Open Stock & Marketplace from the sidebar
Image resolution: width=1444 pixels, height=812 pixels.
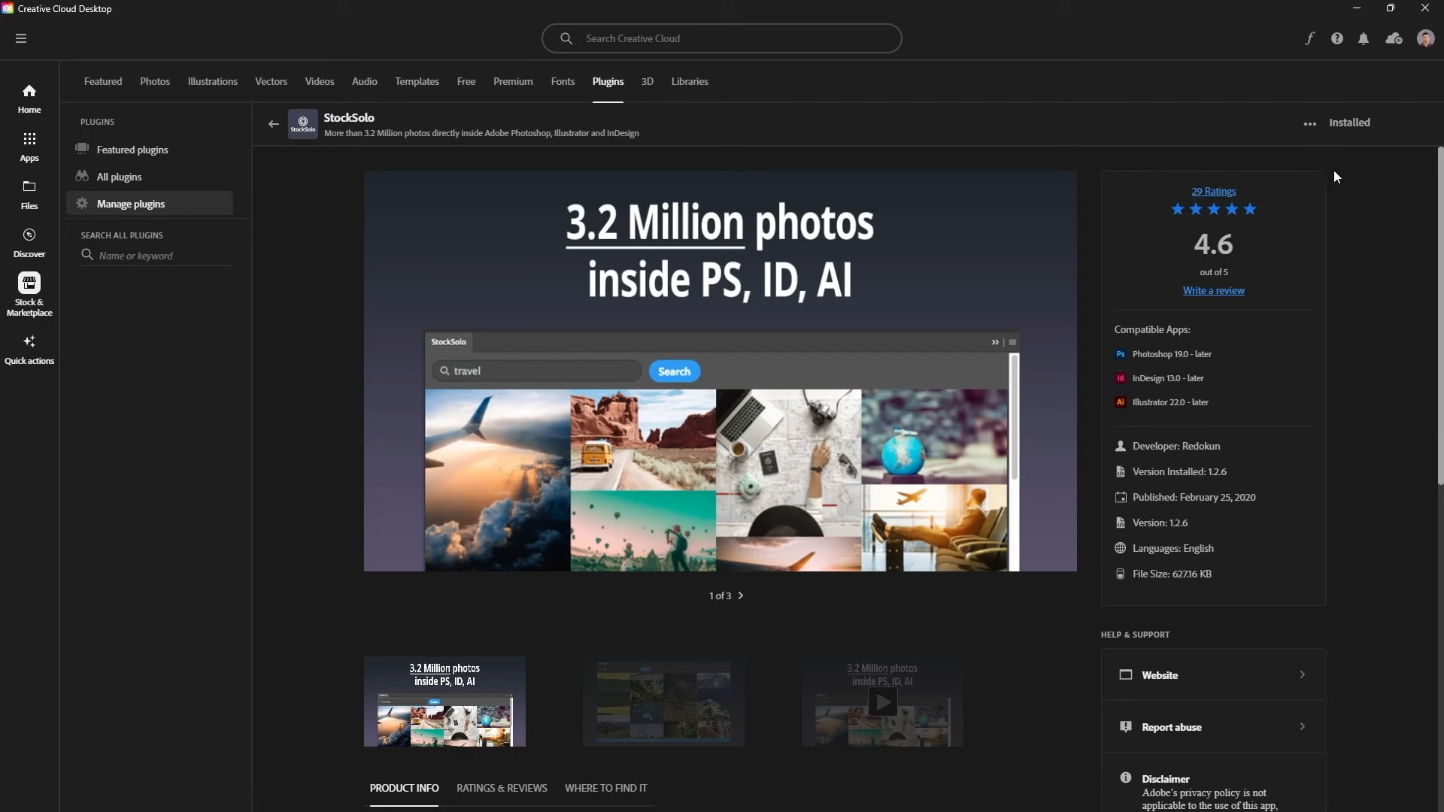point(29,292)
